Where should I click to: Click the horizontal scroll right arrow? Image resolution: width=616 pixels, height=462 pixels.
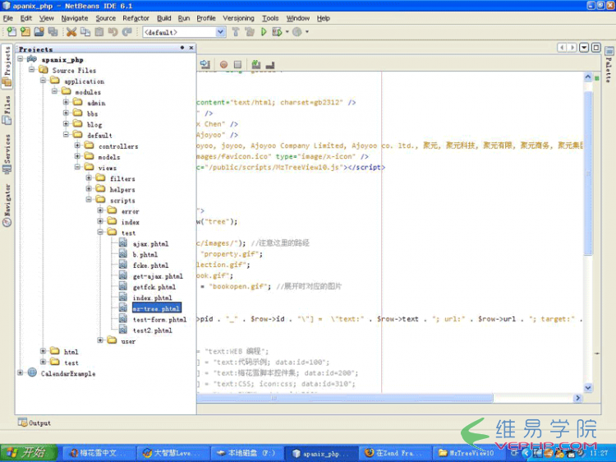click(x=577, y=398)
